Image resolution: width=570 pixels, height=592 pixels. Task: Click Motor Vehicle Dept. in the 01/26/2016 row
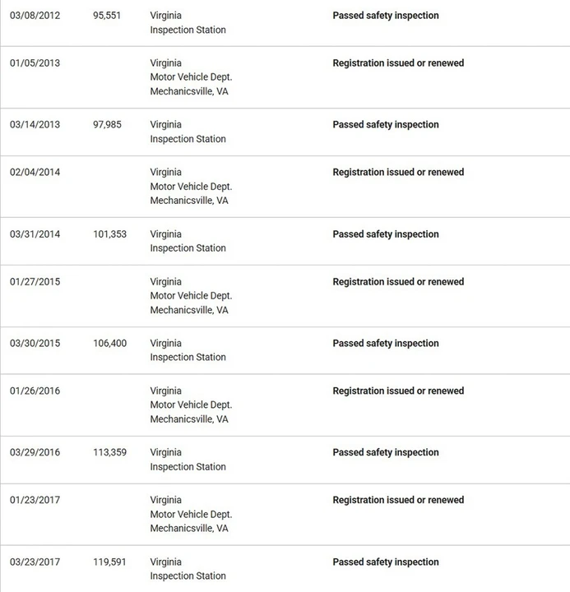tap(191, 405)
